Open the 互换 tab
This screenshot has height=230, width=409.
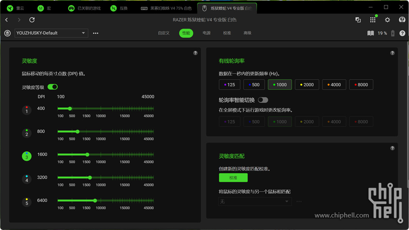tap(119, 8)
